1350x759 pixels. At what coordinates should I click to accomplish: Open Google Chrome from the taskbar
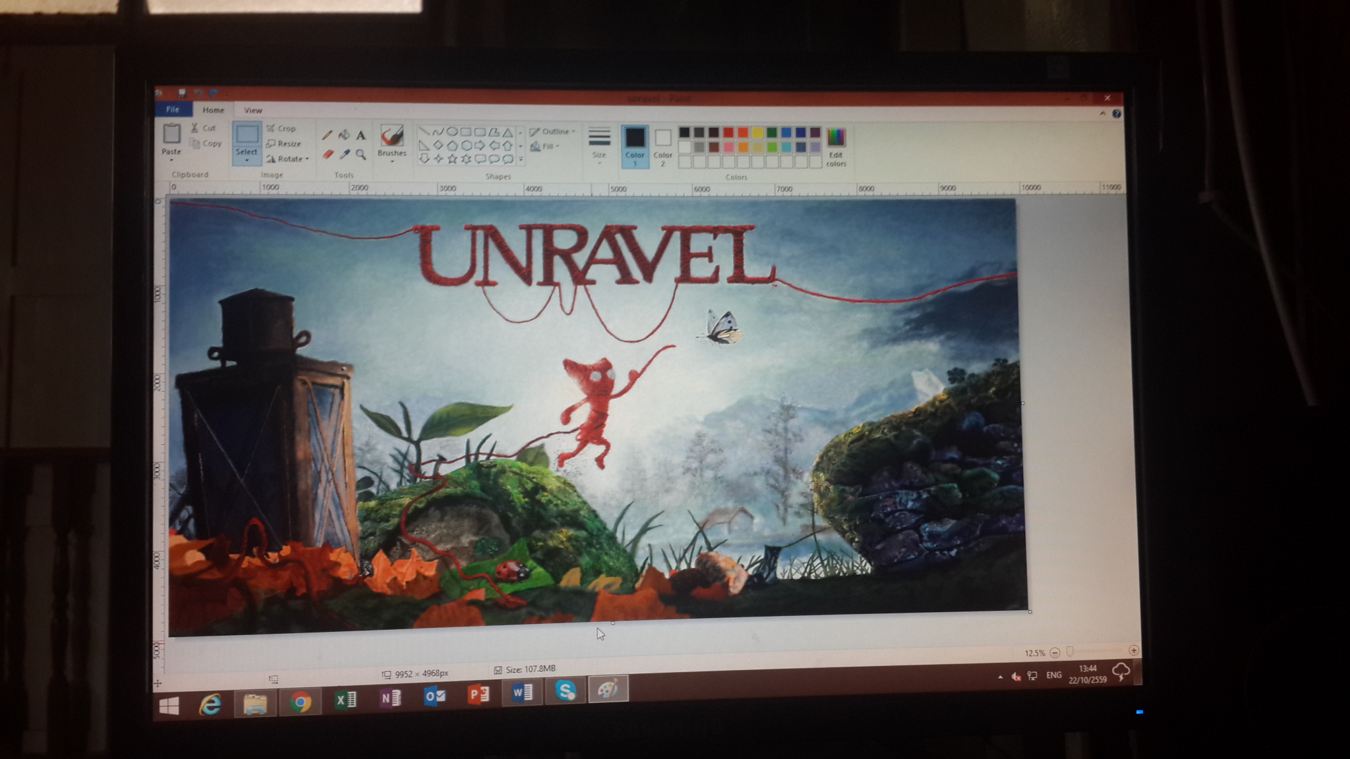pos(300,702)
